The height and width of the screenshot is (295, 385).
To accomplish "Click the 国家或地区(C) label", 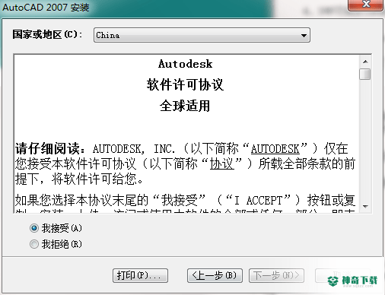I will 47,34.
